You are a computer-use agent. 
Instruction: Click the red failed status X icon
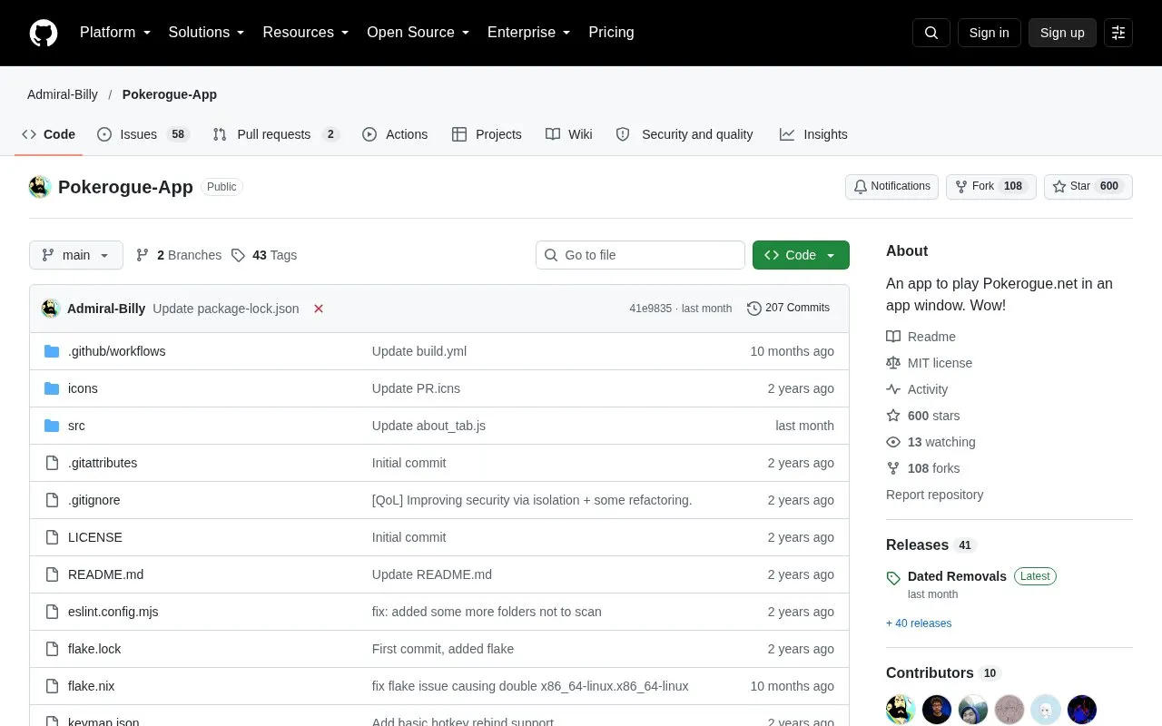(x=319, y=309)
